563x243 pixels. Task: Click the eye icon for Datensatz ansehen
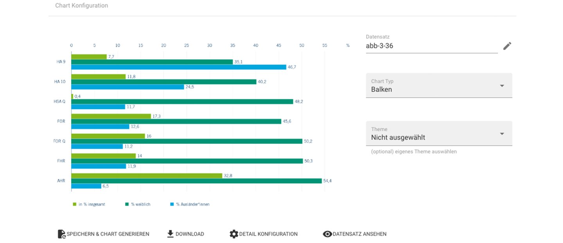(x=327, y=234)
